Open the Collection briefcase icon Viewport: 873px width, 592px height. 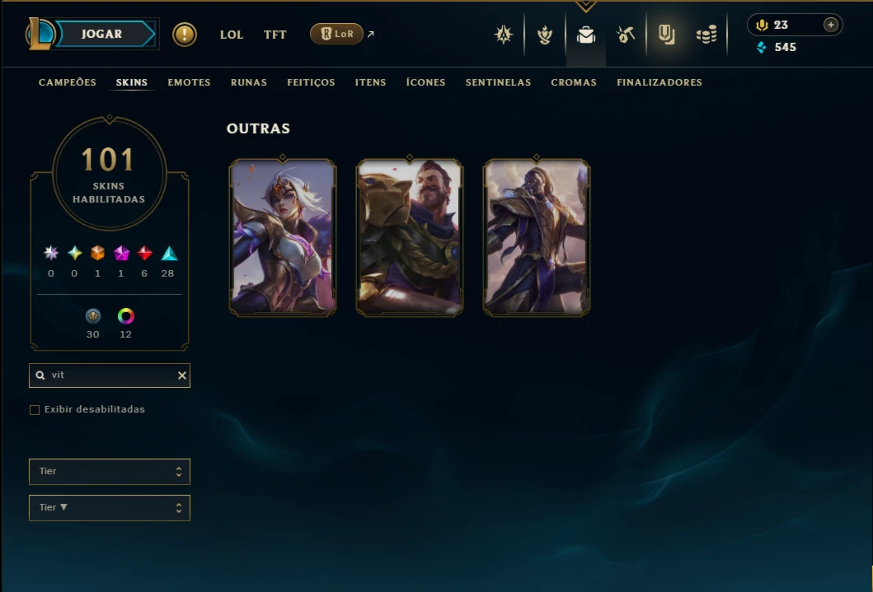(586, 35)
